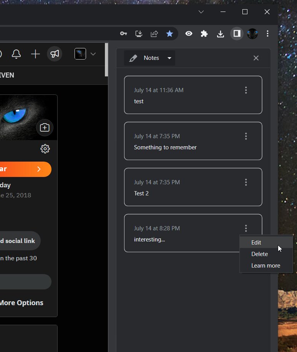Click the password key icon in address bar

[x=123, y=34]
